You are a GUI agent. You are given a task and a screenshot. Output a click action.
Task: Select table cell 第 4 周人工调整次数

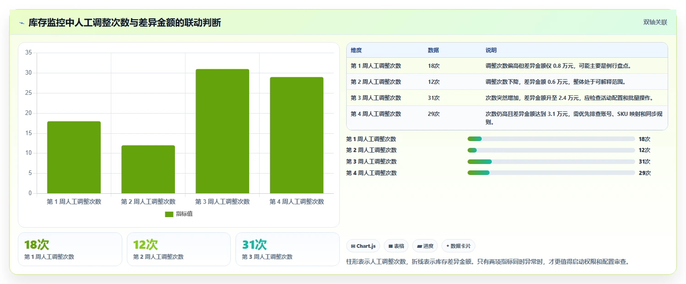[376, 114]
